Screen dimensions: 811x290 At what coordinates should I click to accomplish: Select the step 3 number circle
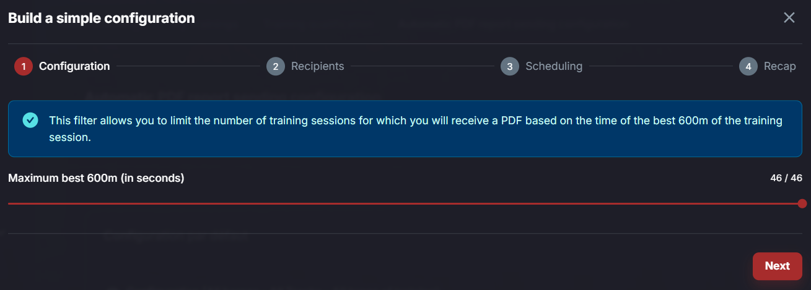pos(510,66)
